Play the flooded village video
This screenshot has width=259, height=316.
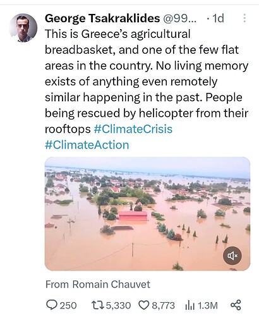coord(147,214)
